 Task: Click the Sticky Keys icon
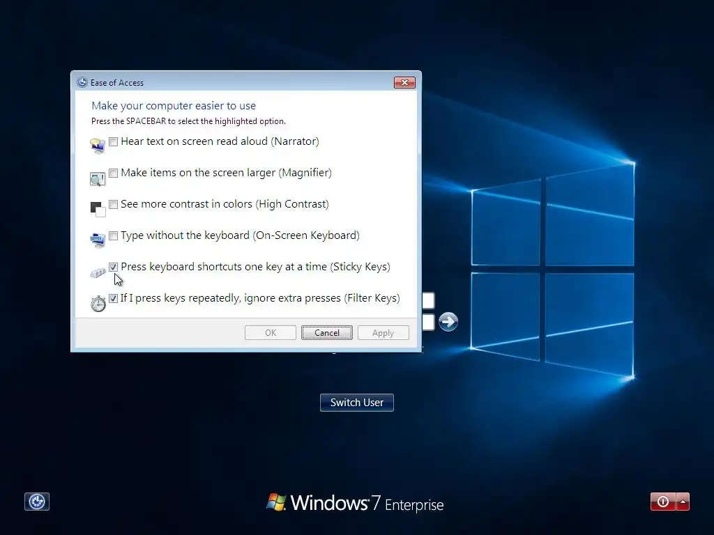[98, 272]
